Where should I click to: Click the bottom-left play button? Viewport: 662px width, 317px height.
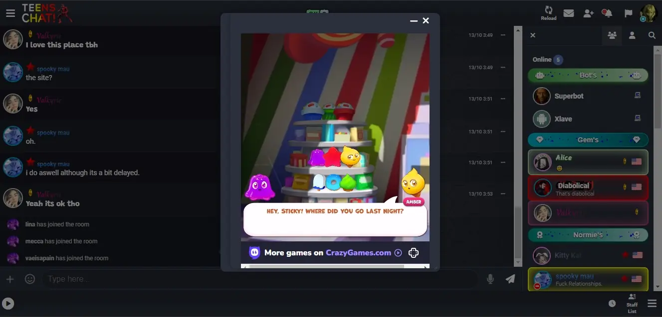[x=8, y=304]
